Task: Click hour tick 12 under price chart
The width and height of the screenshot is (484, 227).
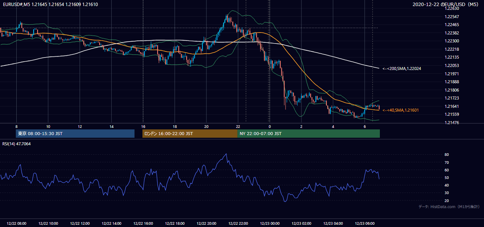Action: [x=80, y=126]
